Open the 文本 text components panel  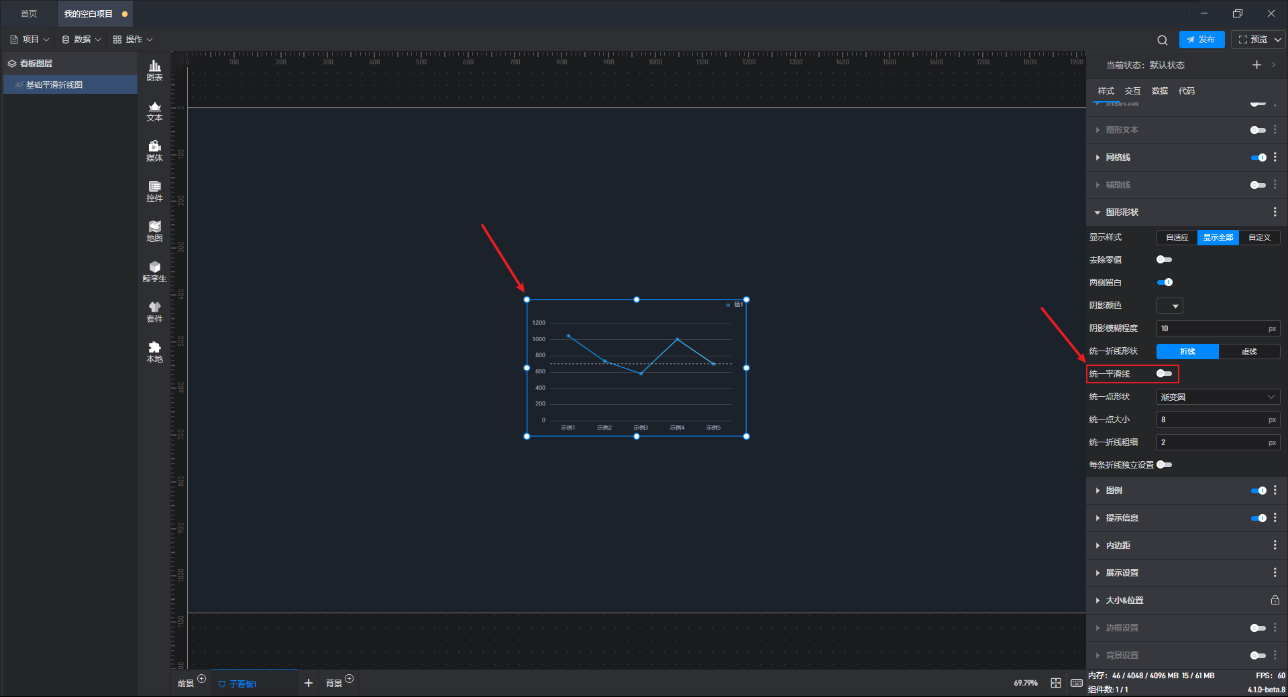click(x=154, y=111)
